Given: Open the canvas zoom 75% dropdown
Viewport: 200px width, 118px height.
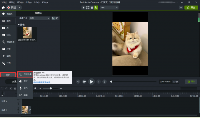Looking at the screenshot, I should (109, 7).
